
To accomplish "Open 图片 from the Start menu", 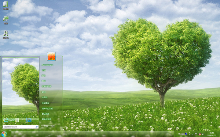I will [x=44, y=76].
